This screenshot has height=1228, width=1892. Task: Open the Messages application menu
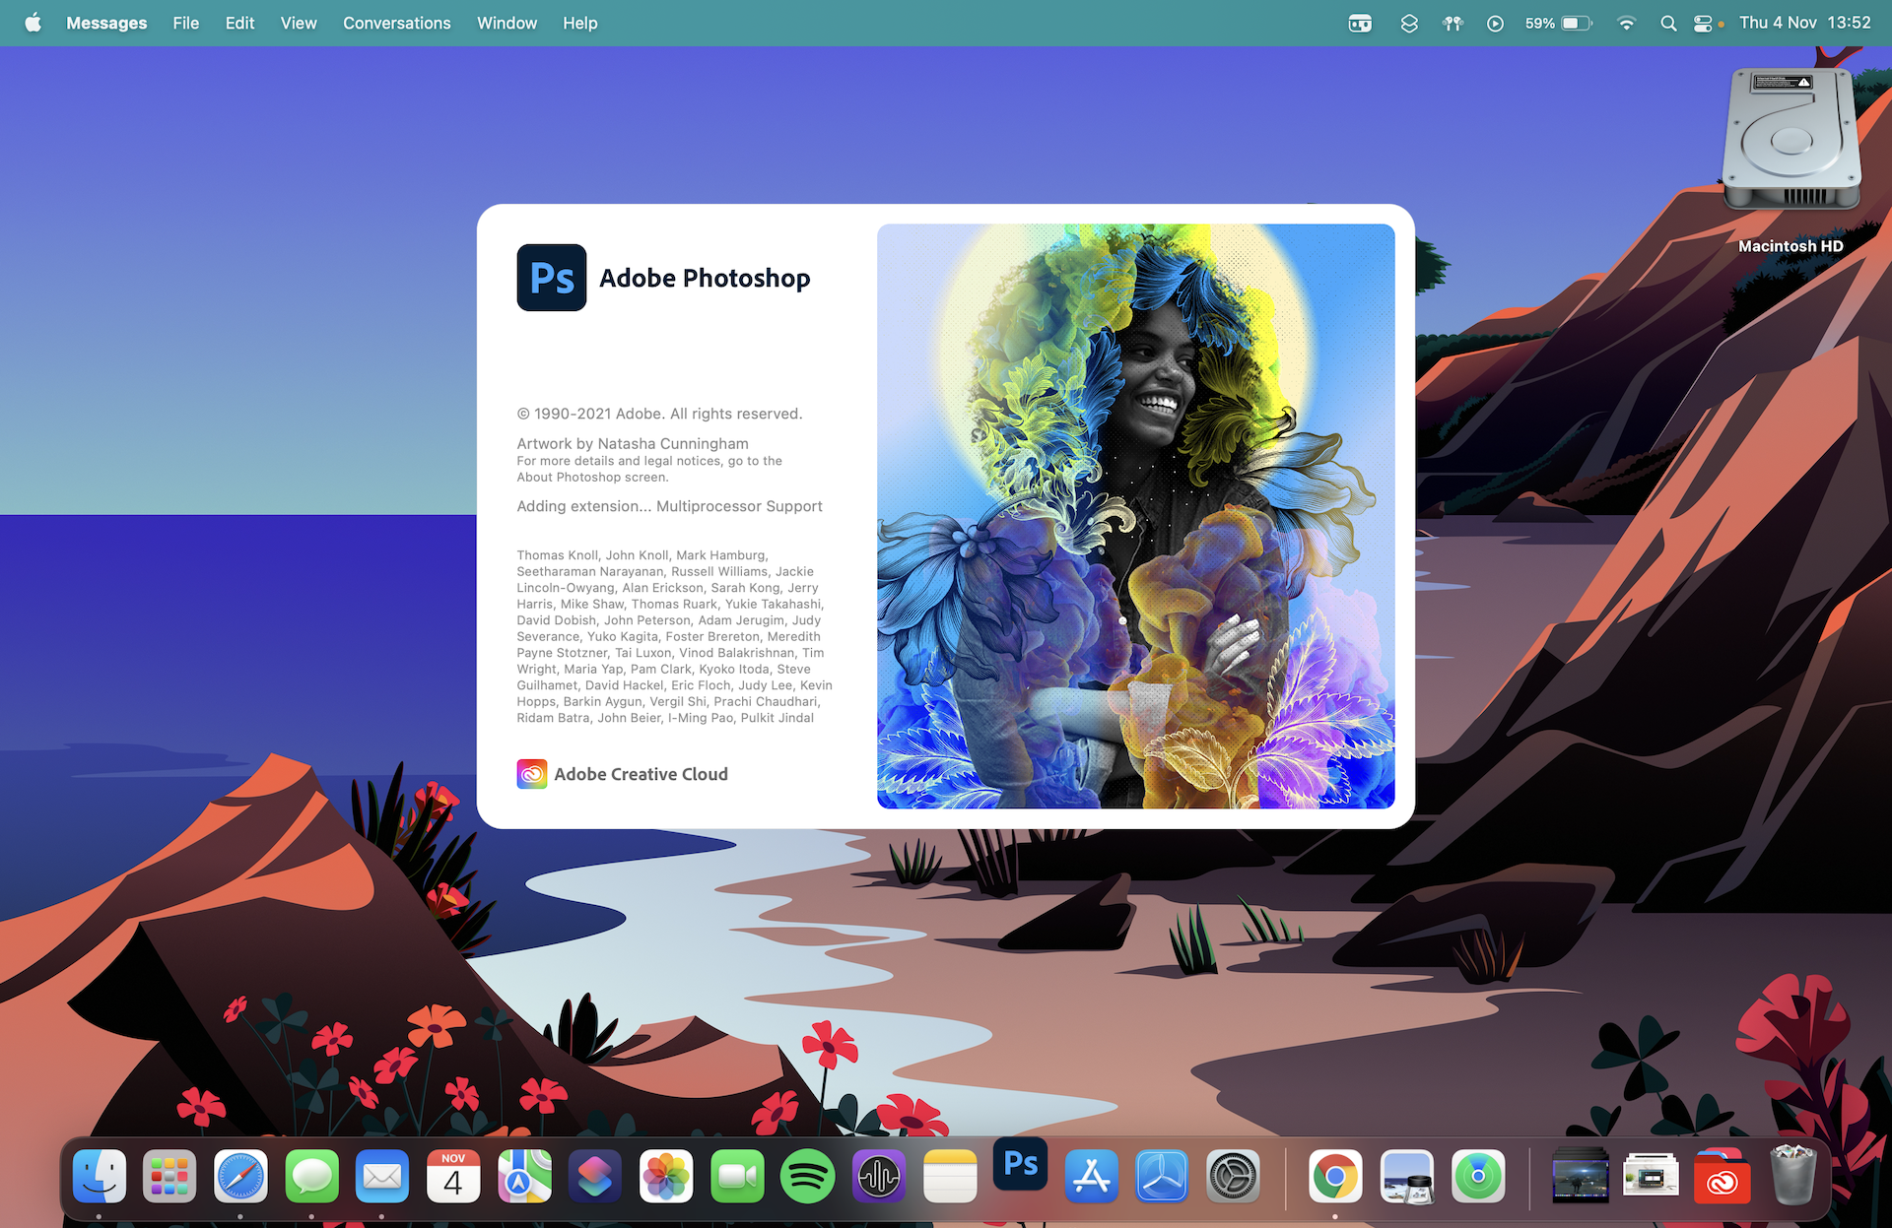click(x=106, y=23)
